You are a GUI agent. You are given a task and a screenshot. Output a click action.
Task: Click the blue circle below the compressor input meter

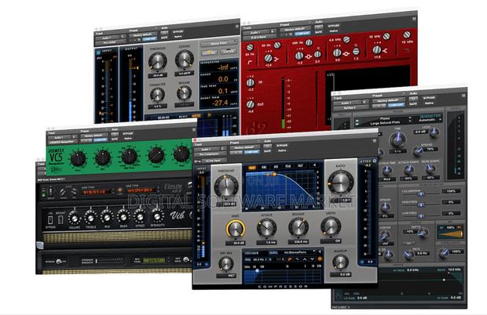click(207, 264)
